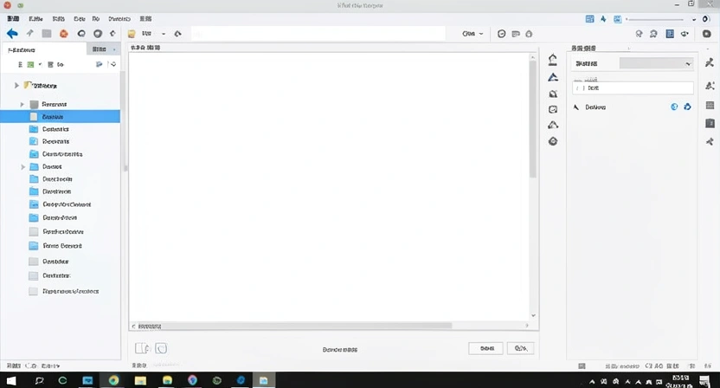The image size is (720, 388).
Task: Open the third menu bar item
Action: tap(58, 19)
